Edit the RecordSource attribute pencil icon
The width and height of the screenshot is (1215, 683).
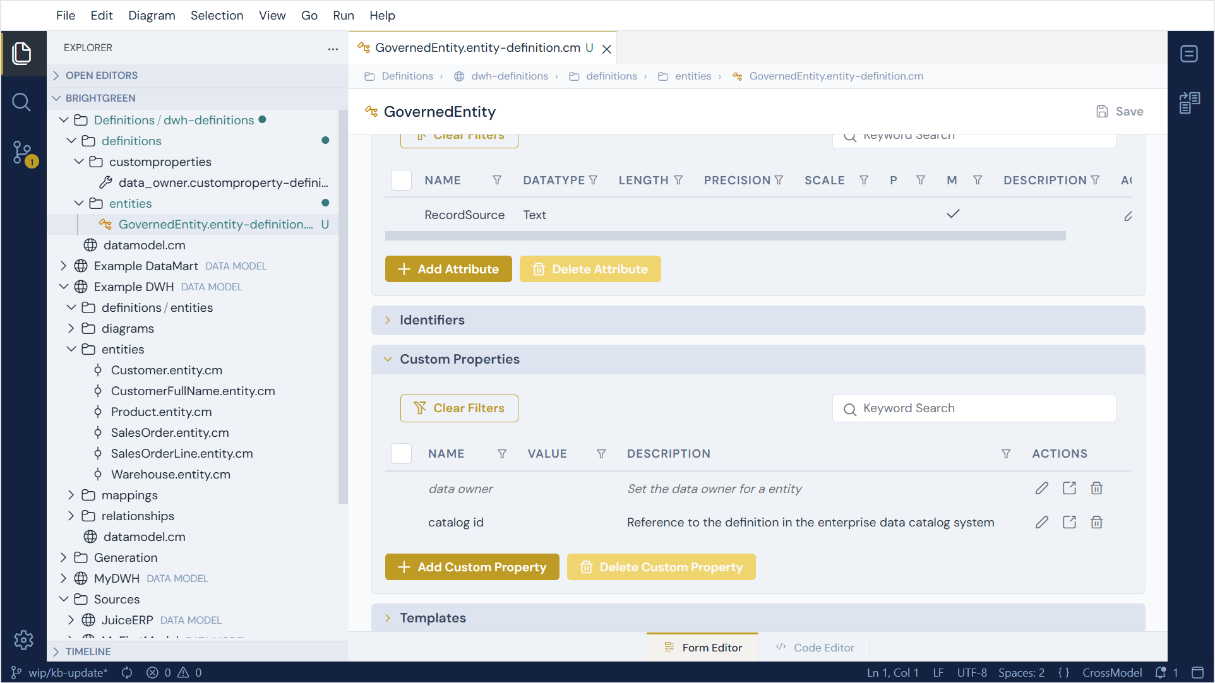[x=1127, y=216]
